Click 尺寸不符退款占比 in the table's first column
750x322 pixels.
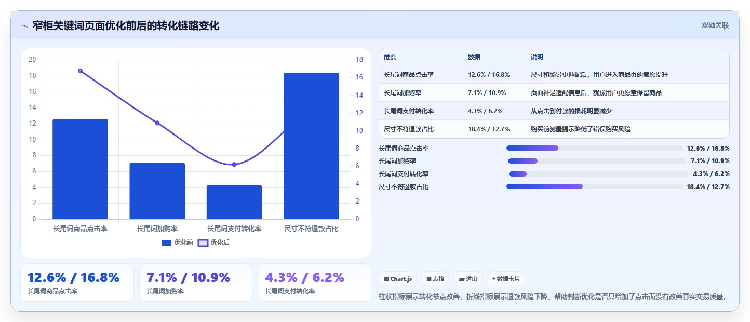[409, 129]
